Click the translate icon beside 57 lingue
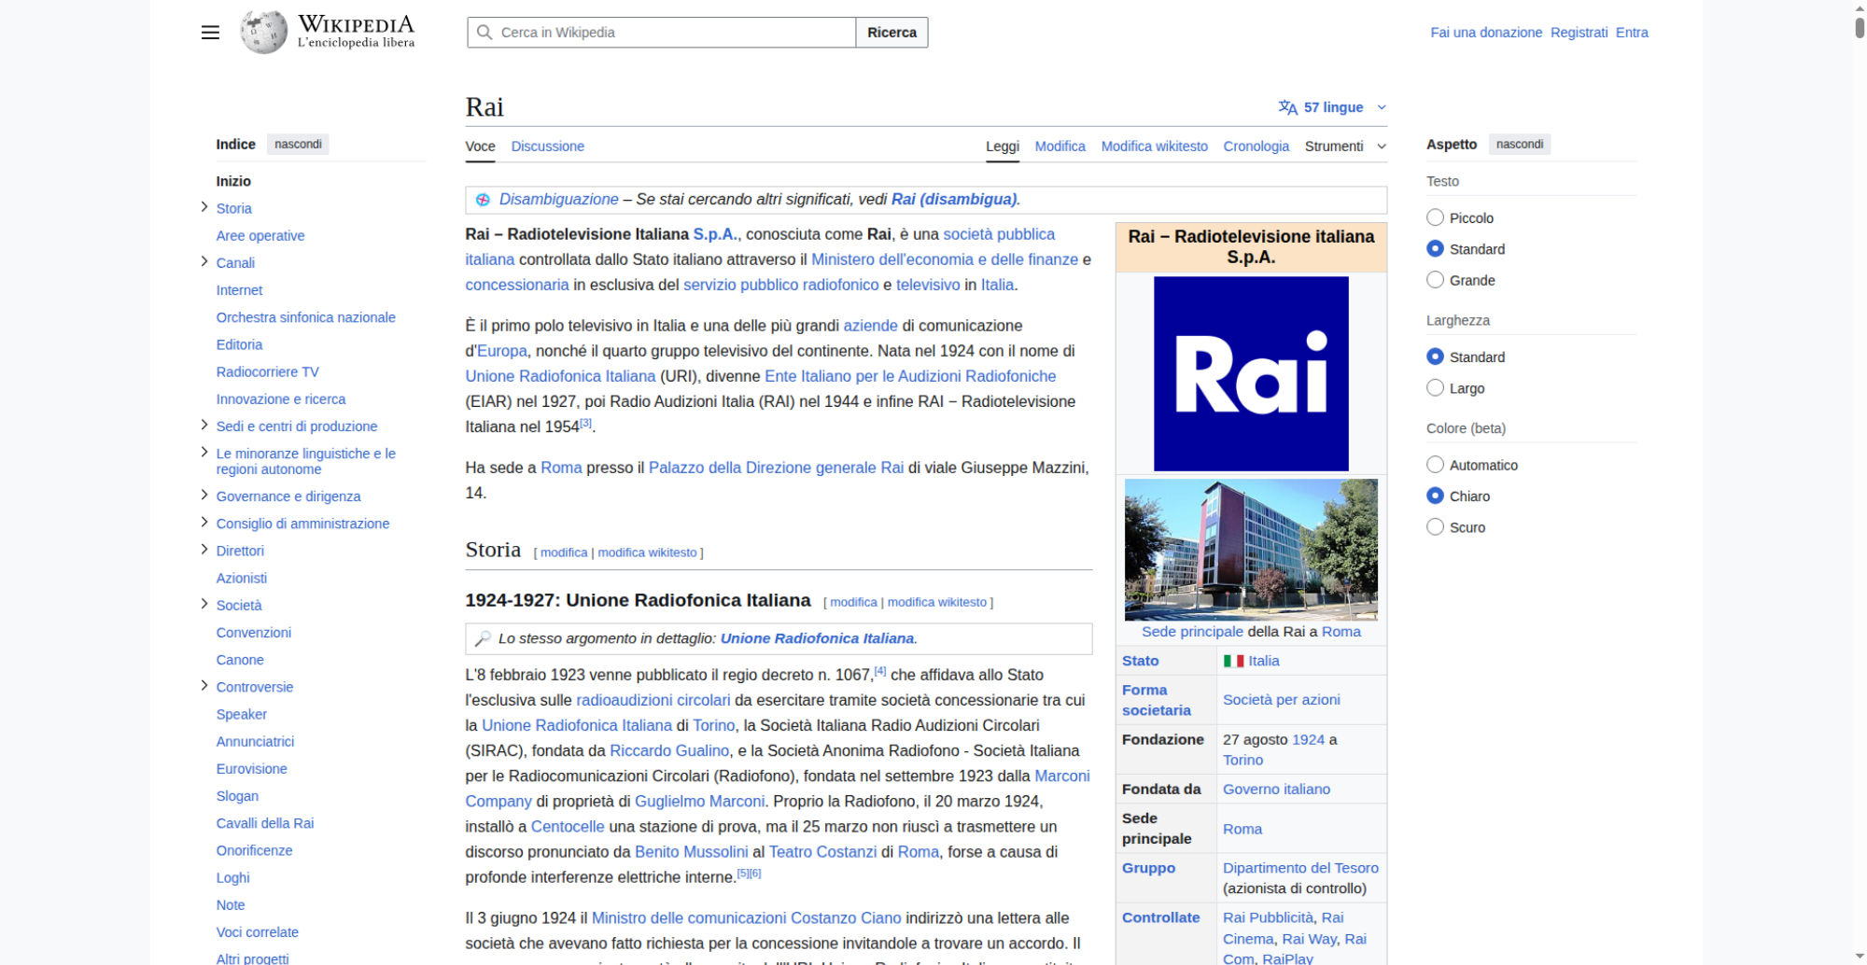This screenshot has height=965, width=1867. point(1287,107)
